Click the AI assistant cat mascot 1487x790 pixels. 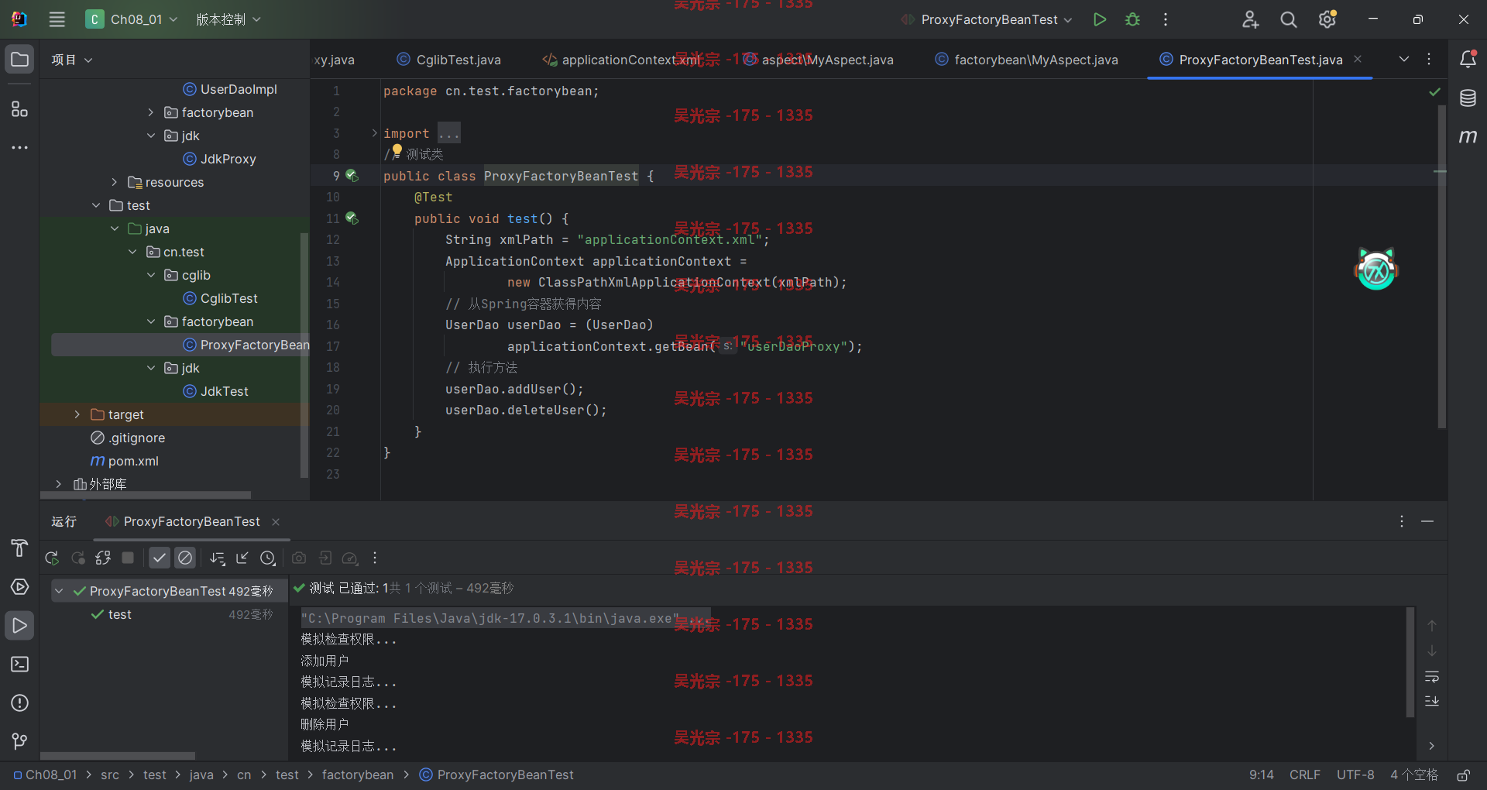point(1376,269)
